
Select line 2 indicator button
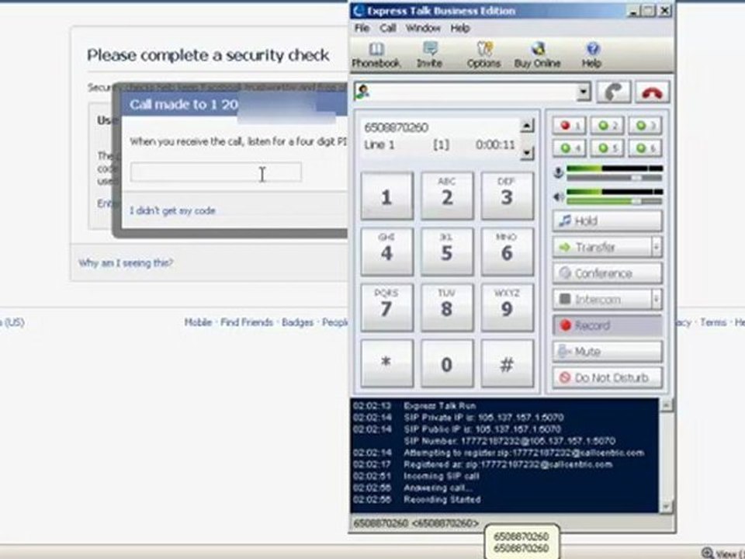[x=607, y=126]
